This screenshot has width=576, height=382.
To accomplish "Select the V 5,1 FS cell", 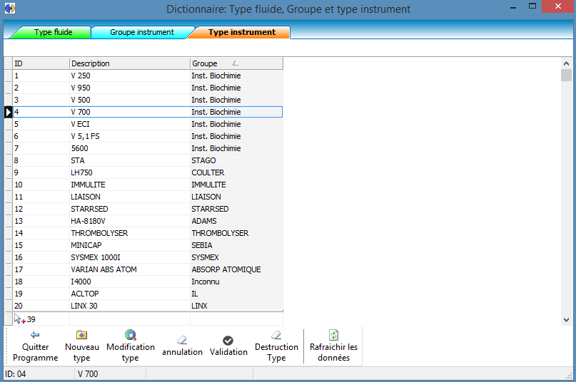I will [x=130, y=136].
